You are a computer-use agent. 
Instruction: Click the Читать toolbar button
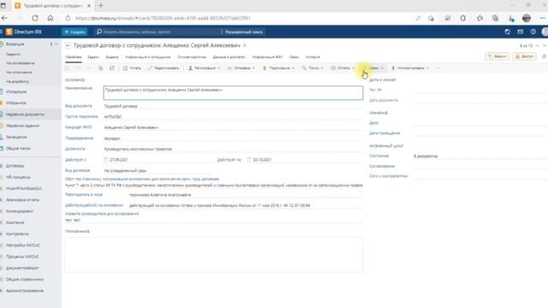[132, 68]
